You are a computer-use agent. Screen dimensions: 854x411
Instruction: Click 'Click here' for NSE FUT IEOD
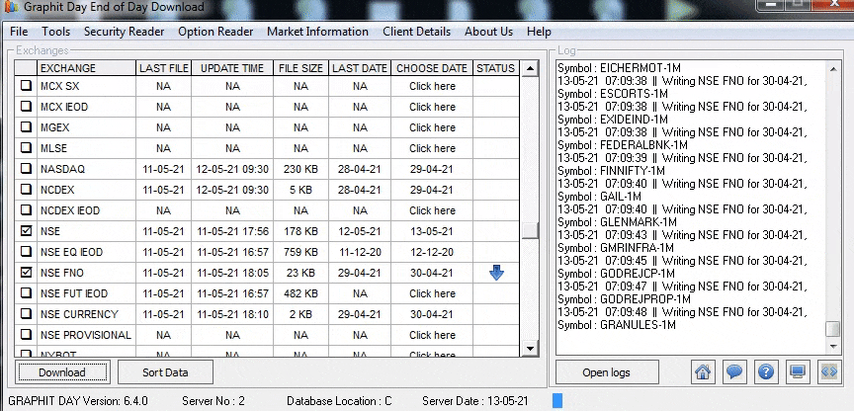click(433, 293)
